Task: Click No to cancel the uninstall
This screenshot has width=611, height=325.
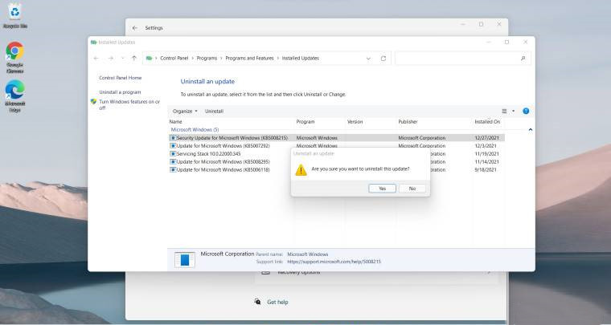Action: click(x=412, y=188)
